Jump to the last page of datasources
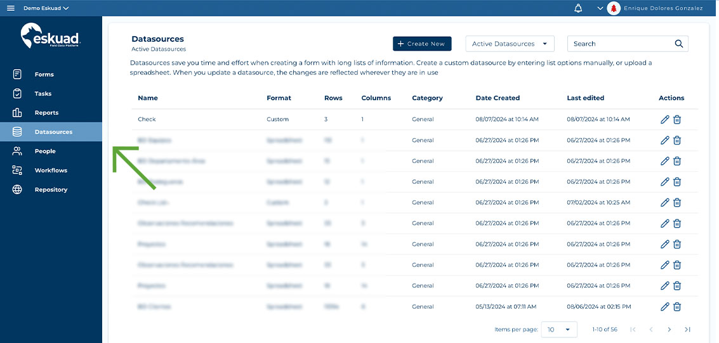 point(687,330)
